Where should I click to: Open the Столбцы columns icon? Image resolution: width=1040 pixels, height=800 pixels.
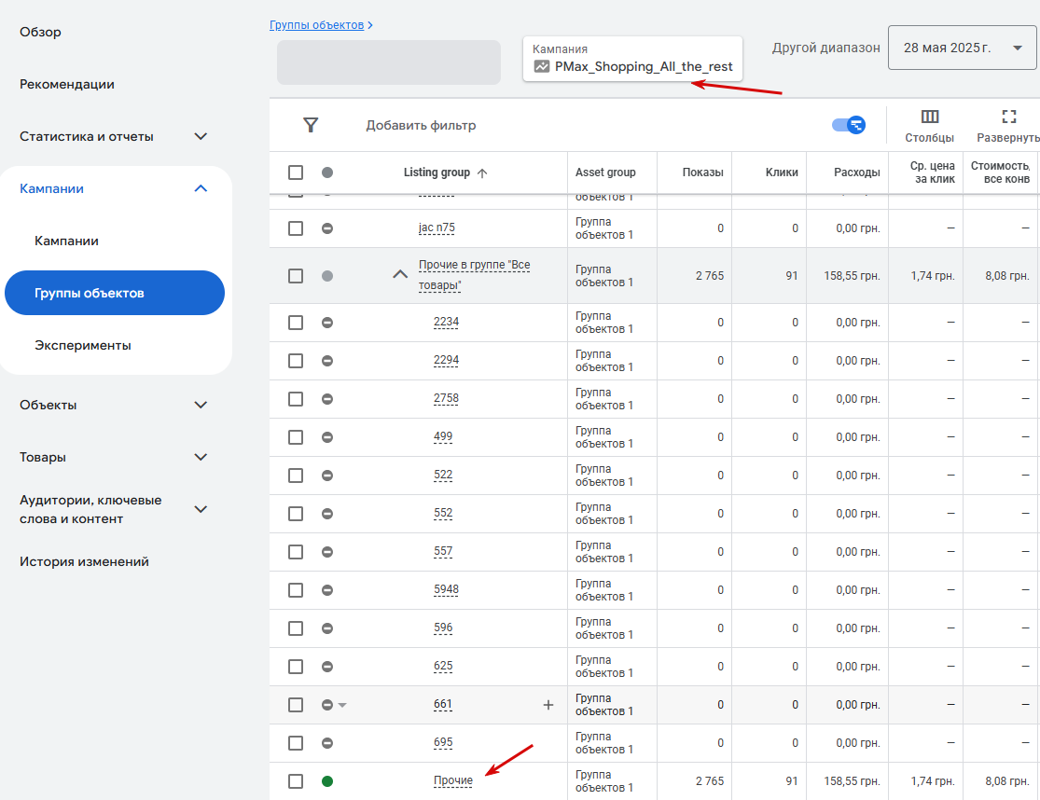[x=929, y=117]
